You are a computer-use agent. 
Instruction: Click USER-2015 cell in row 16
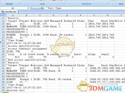27,27
